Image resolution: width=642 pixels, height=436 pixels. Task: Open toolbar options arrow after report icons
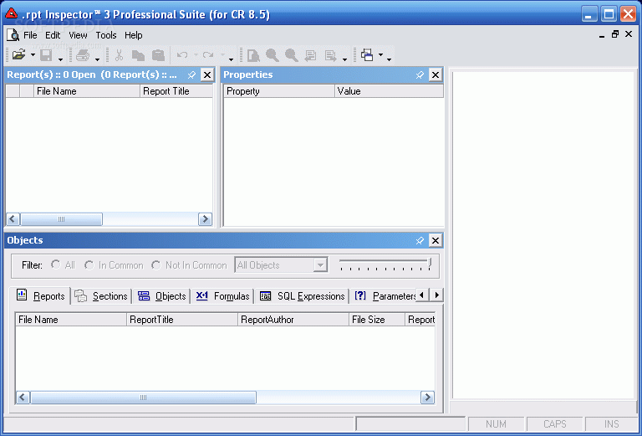pos(344,59)
